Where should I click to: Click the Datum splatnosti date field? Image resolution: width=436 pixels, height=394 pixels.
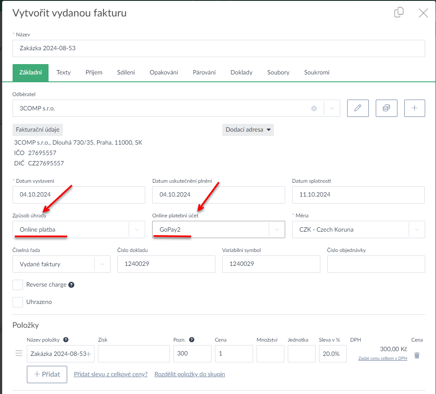(x=358, y=194)
